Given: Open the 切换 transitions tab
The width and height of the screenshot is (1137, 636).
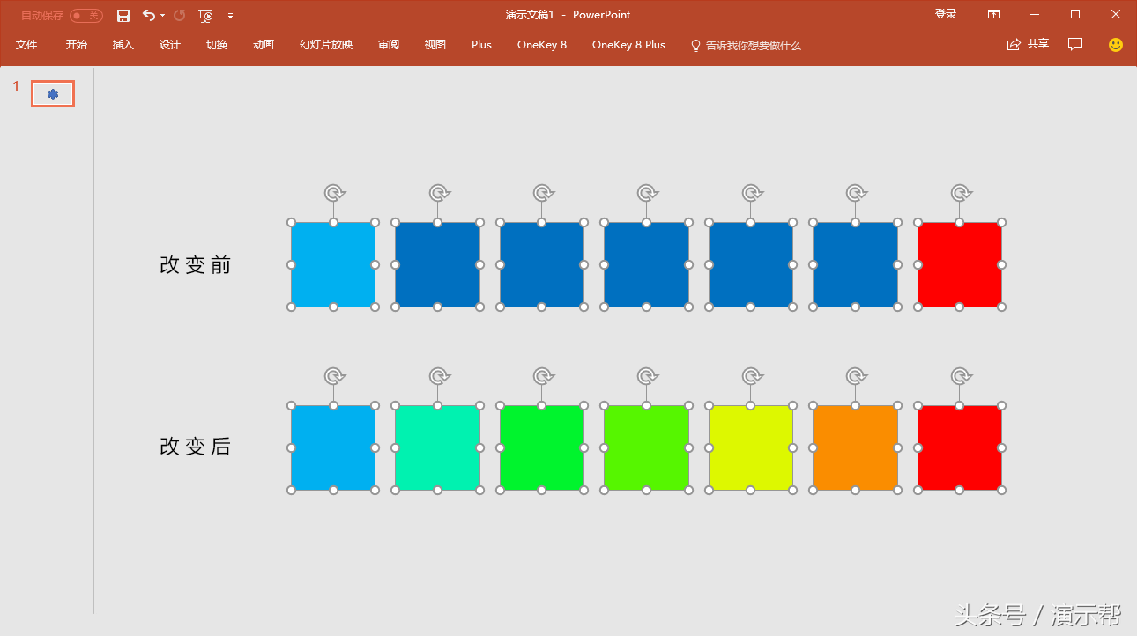Looking at the screenshot, I should [217, 45].
